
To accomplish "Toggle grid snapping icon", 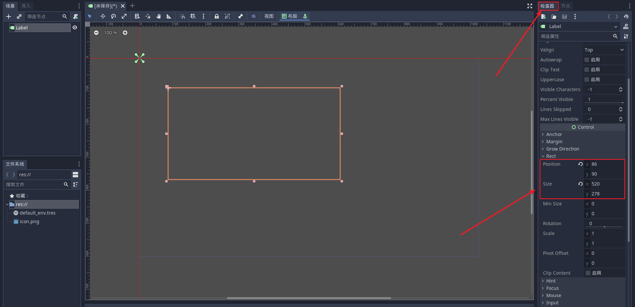I will point(193,16).
